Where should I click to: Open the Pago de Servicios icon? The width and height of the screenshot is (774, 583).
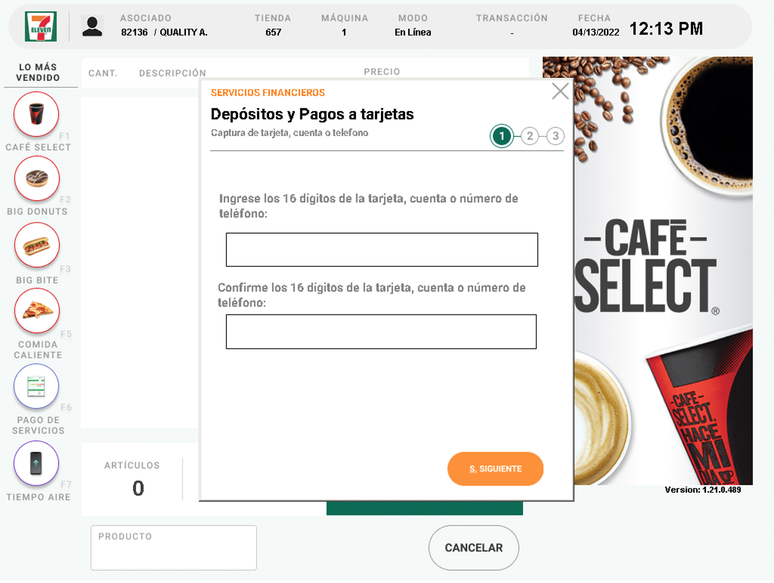click(x=36, y=386)
